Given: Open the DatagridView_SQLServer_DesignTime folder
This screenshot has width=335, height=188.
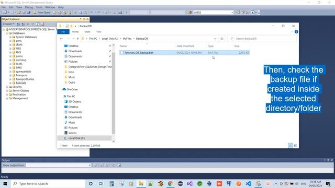Looking at the screenshot, I should click(x=88, y=67).
